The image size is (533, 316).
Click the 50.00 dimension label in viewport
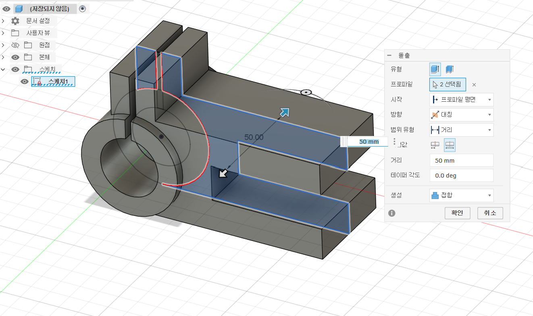(254, 137)
